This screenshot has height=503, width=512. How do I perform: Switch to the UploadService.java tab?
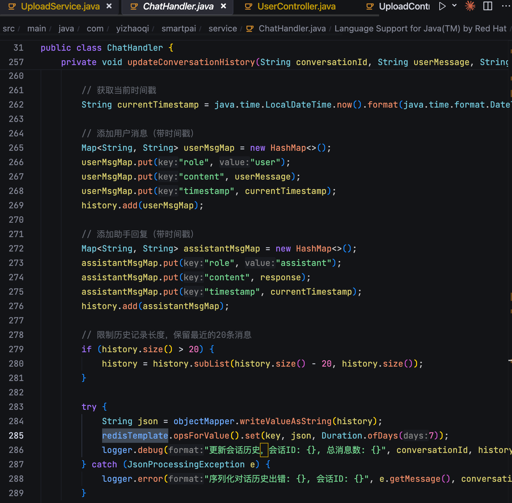click(x=60, y=6)
